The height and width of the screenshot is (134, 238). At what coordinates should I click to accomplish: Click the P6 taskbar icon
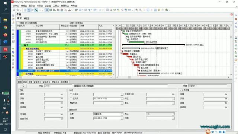5,50
